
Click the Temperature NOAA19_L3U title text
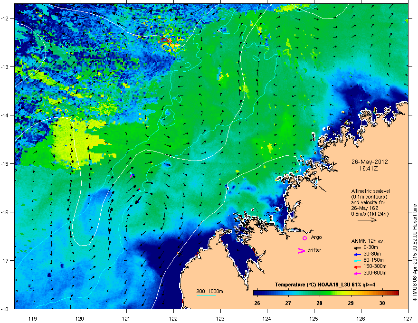[x=325, y=285]
